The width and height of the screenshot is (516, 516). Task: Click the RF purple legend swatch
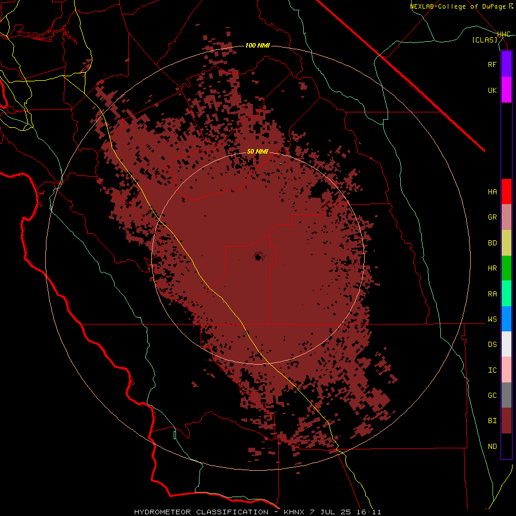coord(506,64)
